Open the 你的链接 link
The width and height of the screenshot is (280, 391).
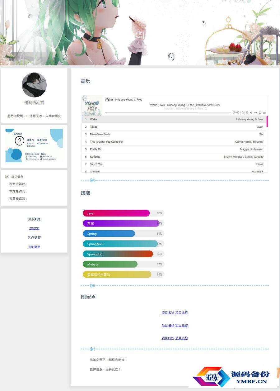coord(34,247)
